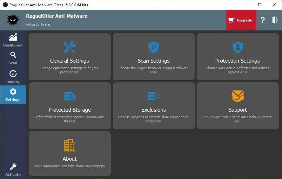Click 'Some information and links about our company'
Screen dimensions: 282x179
click(x=70, y=166)
